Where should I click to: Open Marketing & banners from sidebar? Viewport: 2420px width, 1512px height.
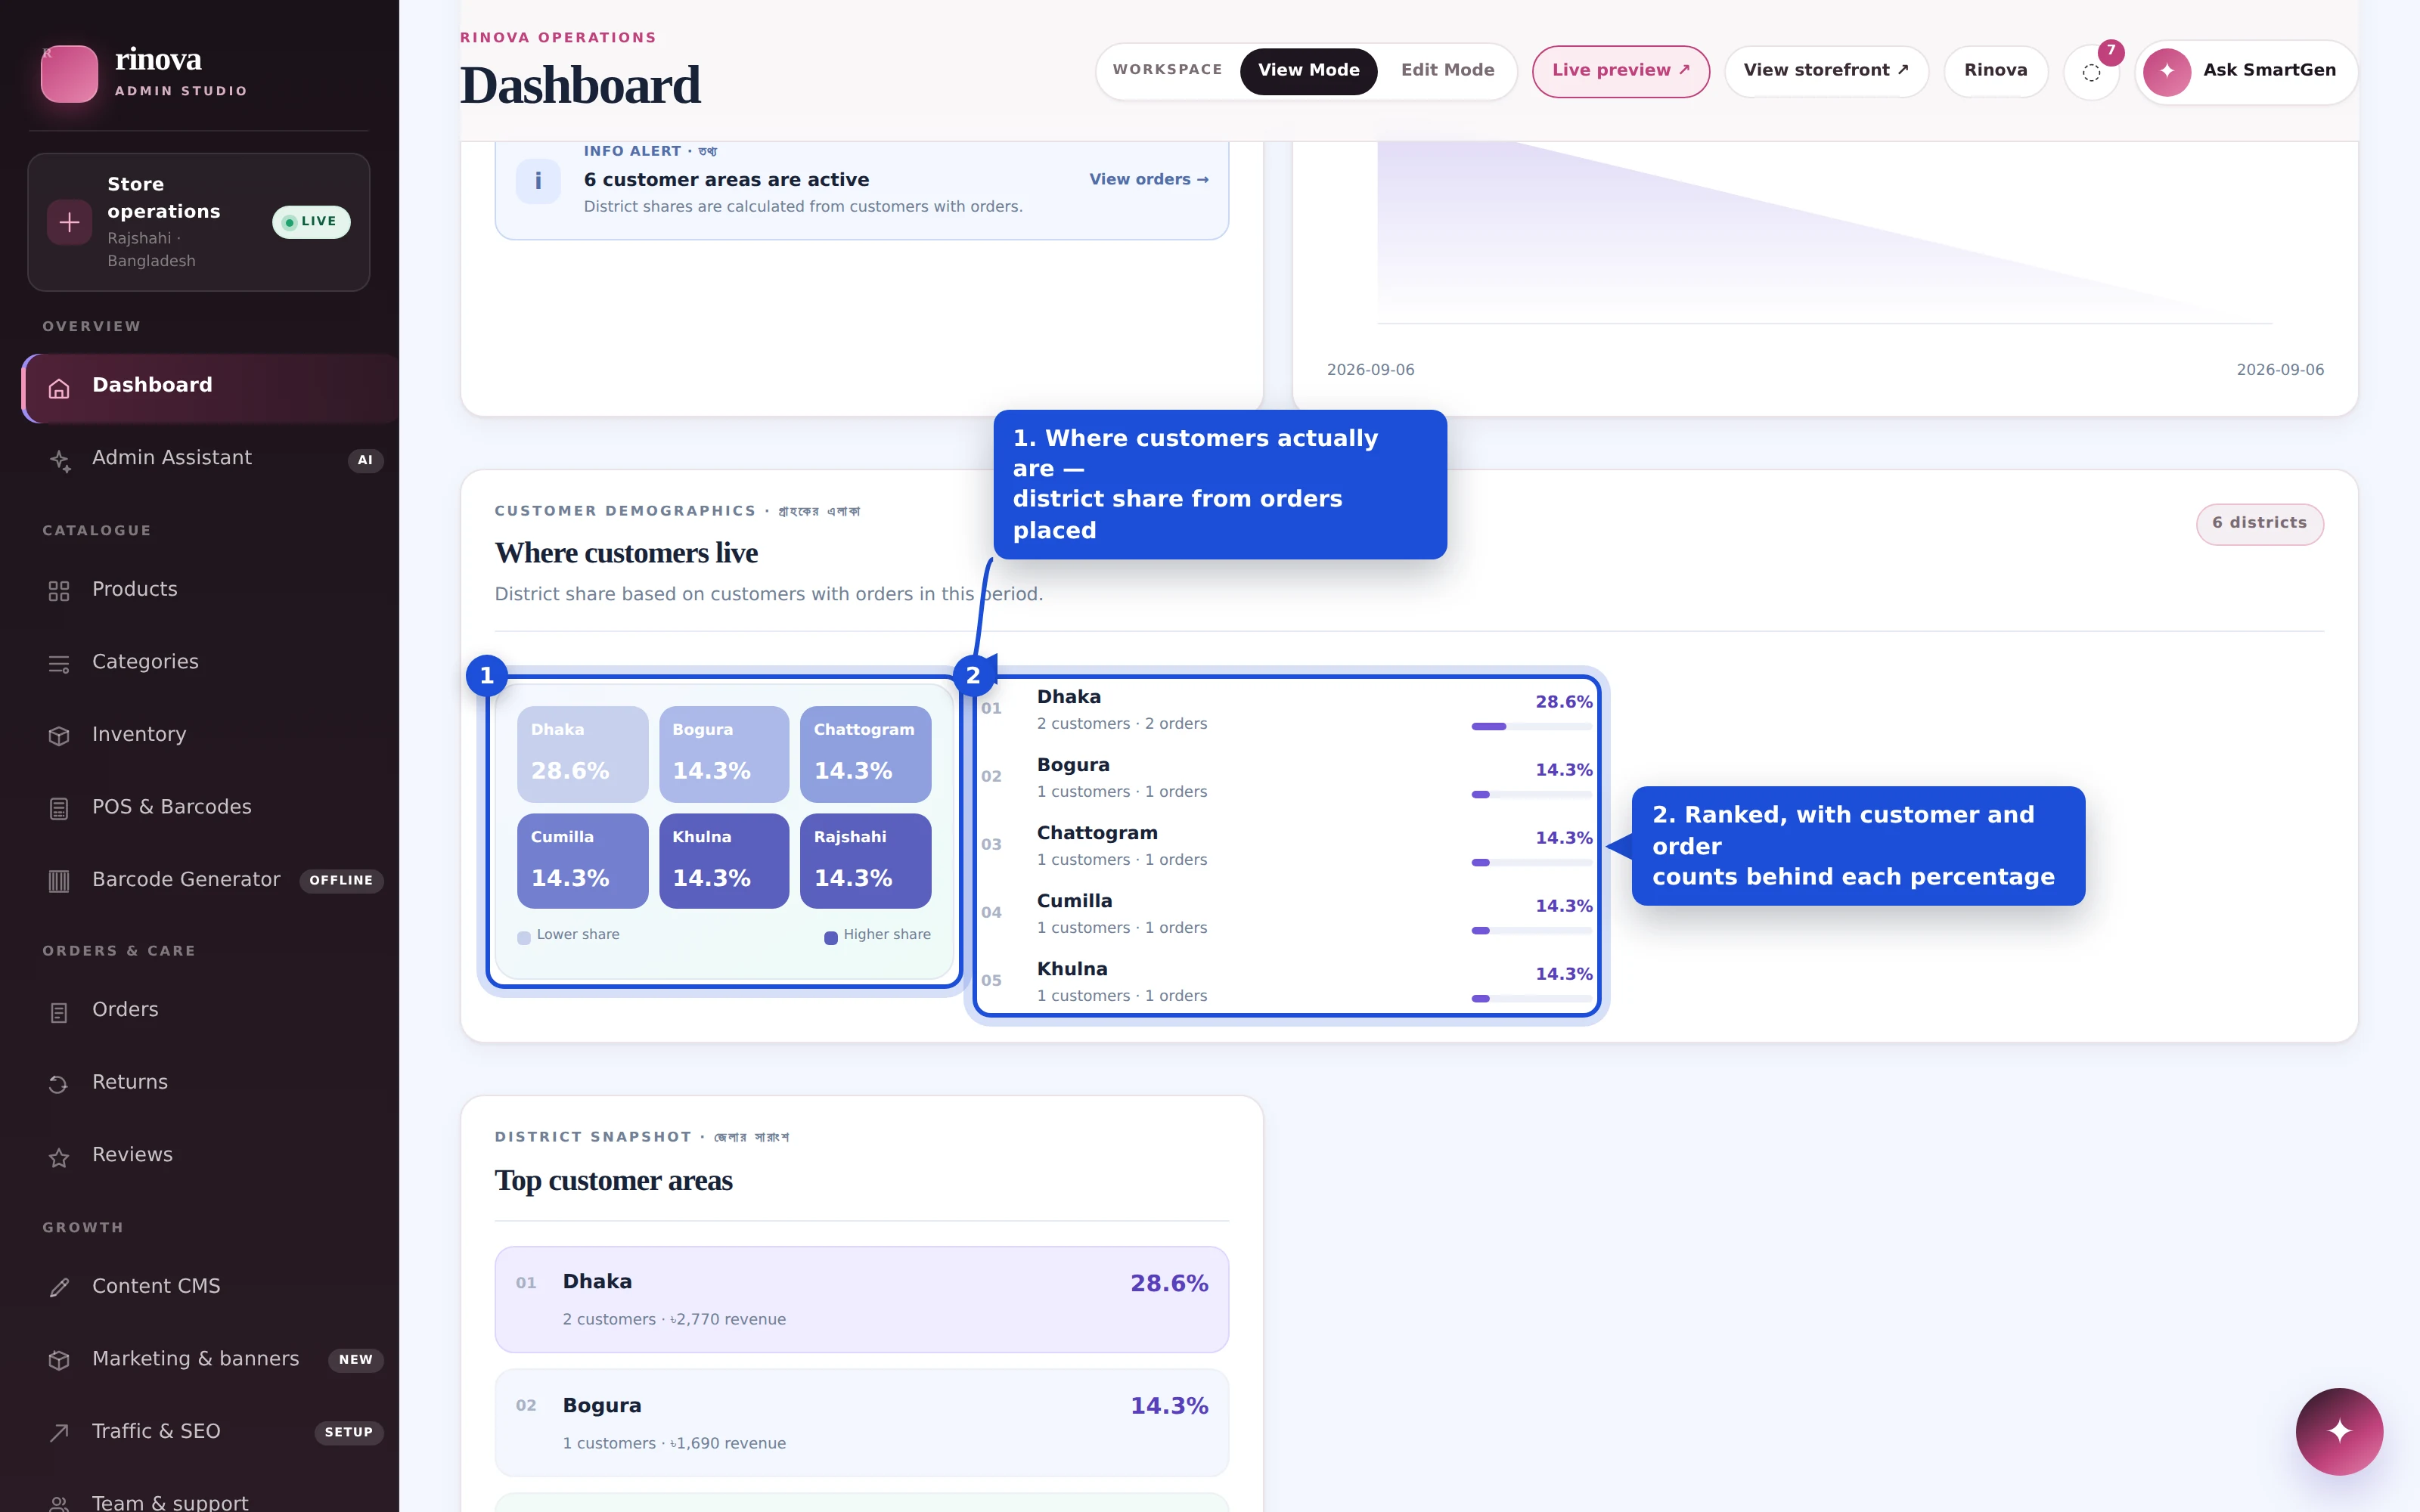210,1360
